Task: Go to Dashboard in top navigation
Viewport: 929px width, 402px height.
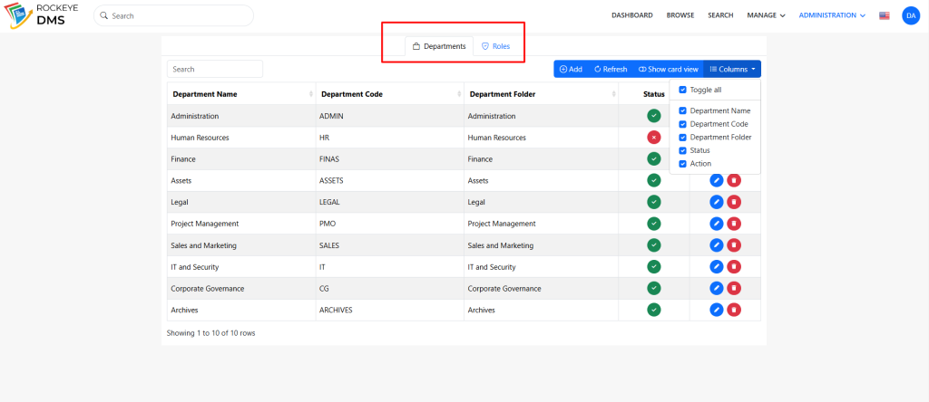Action: click(x=632, y=15)
